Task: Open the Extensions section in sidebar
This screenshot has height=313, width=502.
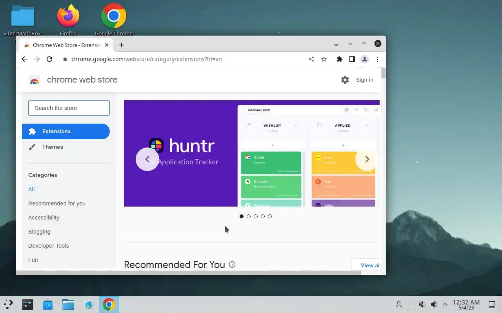Action: point(66,131)
